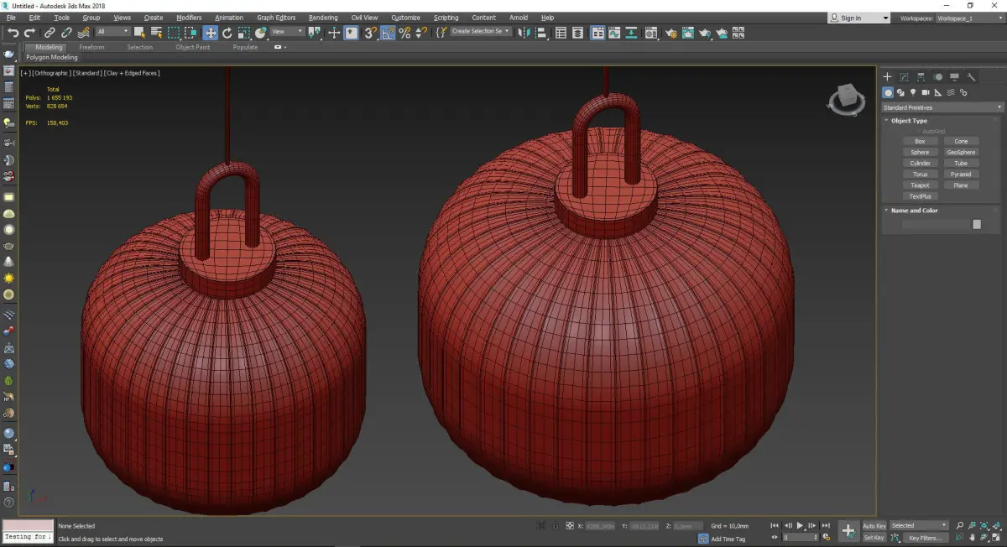The width and height of the screenshot is (1007, 547).
Task: Open the Workspaces dropdown
Action: (971, 18)
